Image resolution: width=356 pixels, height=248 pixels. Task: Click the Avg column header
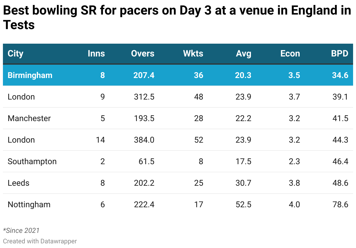(x=244, y=54)
